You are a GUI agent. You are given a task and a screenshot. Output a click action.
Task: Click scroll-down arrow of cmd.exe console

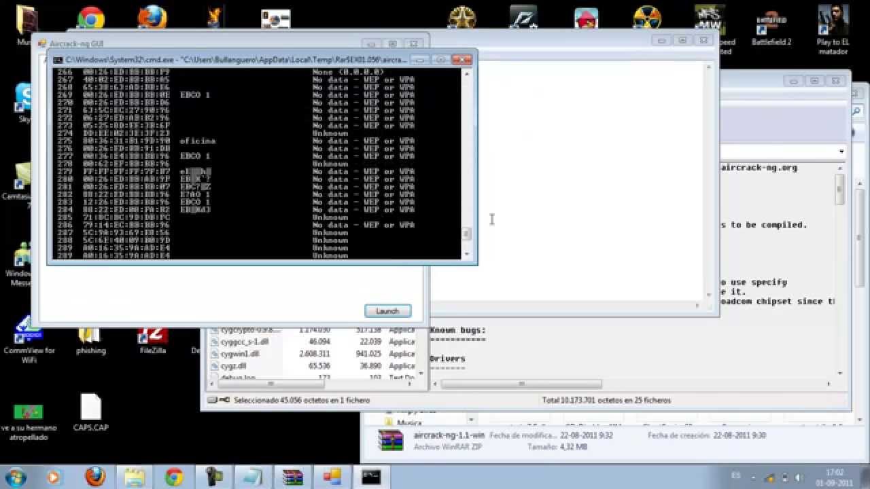click(466, 253)
